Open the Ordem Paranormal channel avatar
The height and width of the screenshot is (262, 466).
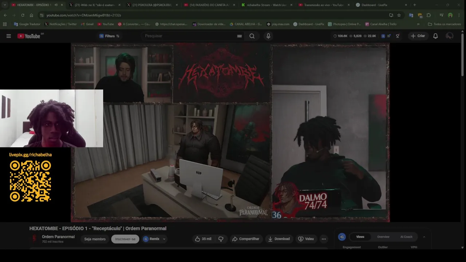click(35, 239)
